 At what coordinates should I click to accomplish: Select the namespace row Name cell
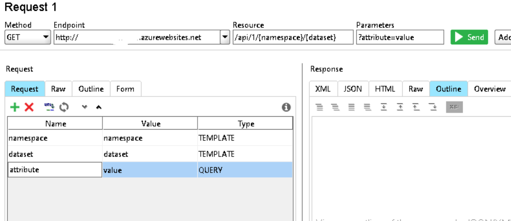[55, 138]
